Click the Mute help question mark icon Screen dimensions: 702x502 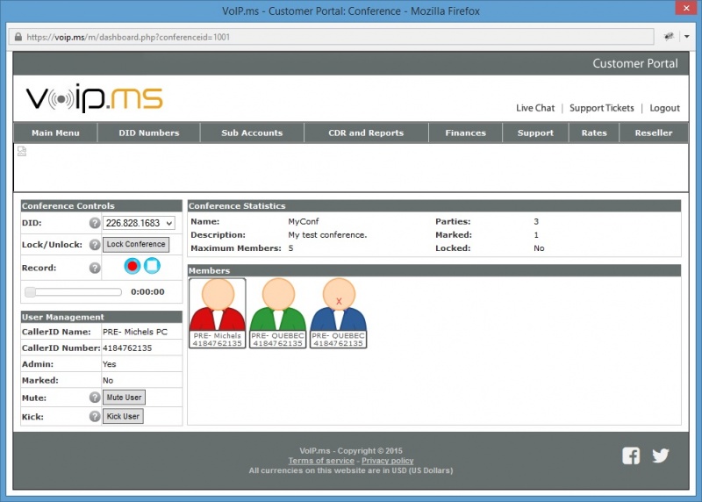pos(95,398)
